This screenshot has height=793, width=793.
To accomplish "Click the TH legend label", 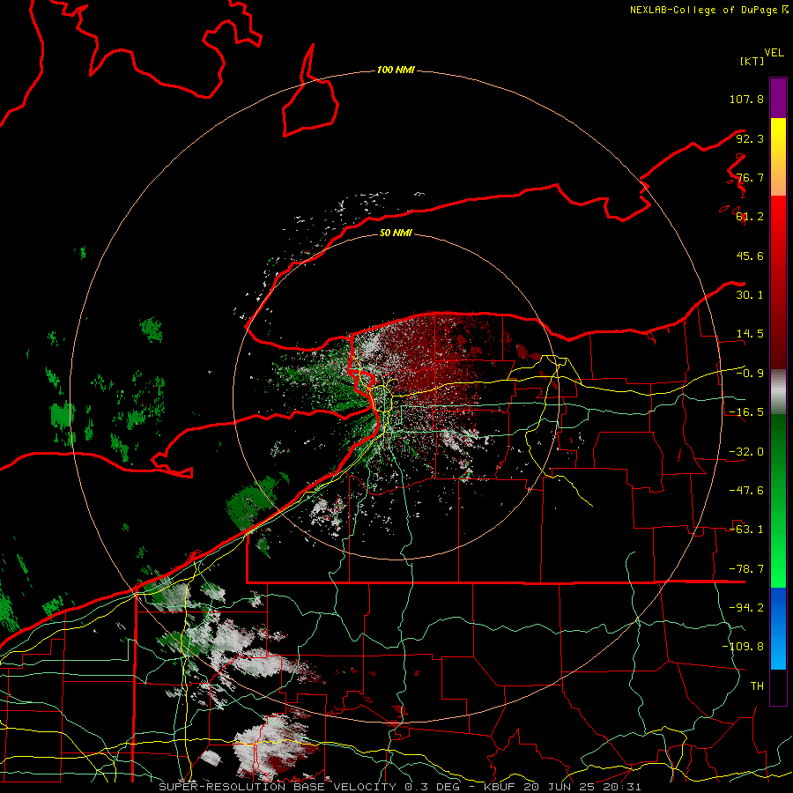I will 757,686.
